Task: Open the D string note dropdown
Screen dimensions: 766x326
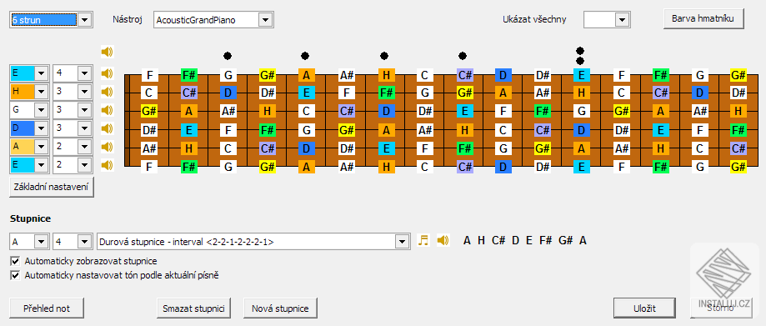Action: 42,128
